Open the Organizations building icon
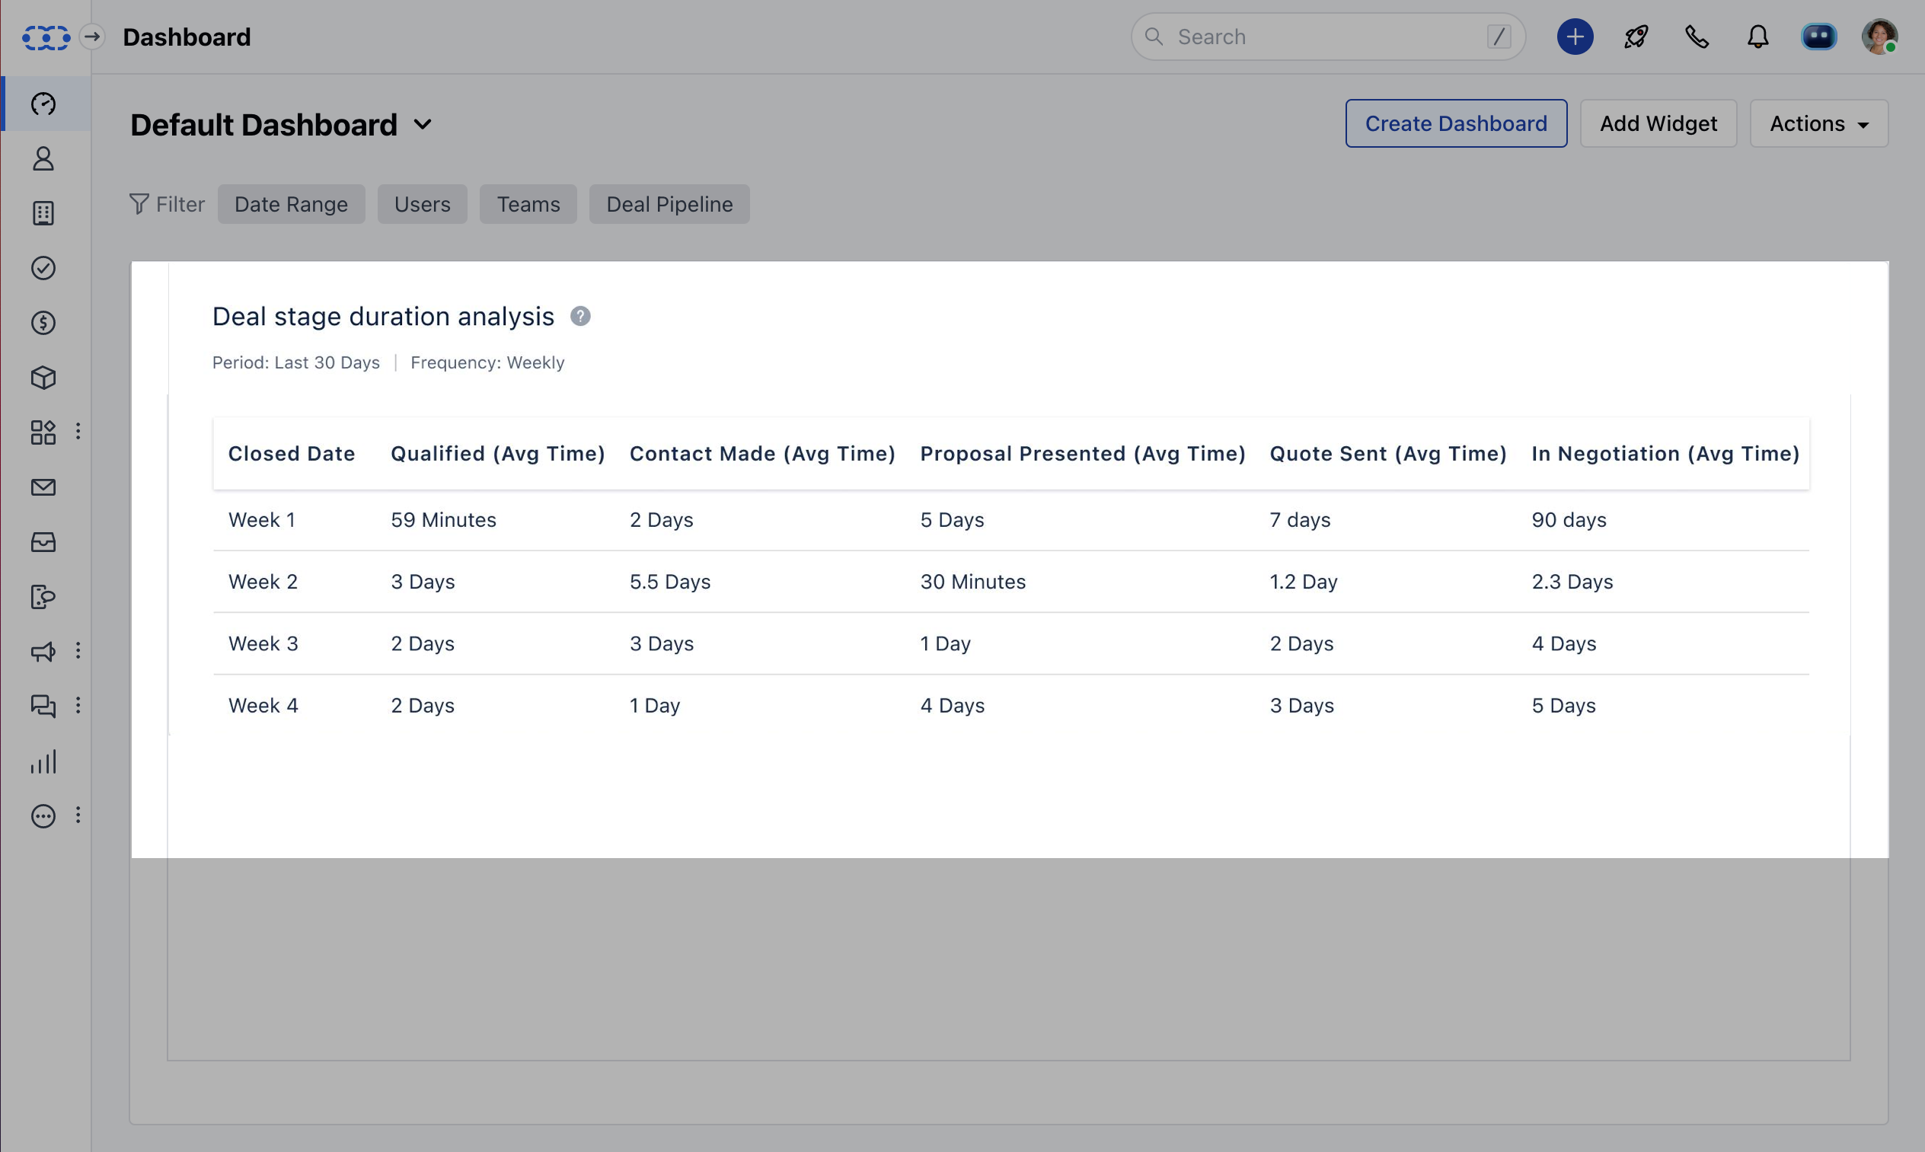The image size is (1925, 1152). (43, 213)
